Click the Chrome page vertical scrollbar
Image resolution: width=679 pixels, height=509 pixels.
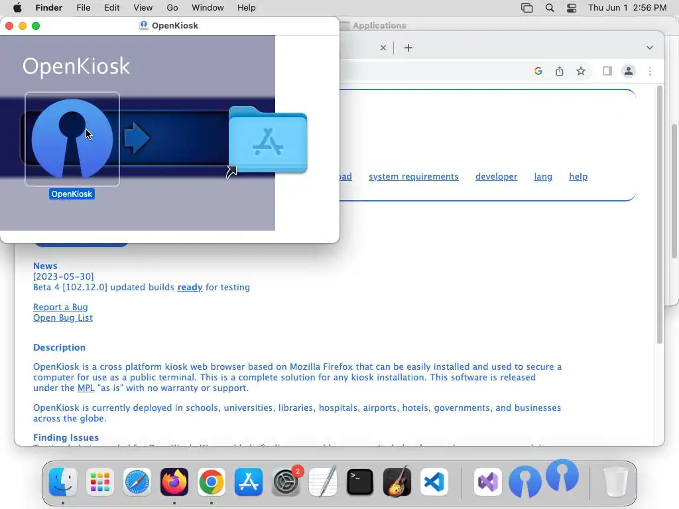(660, 215)
